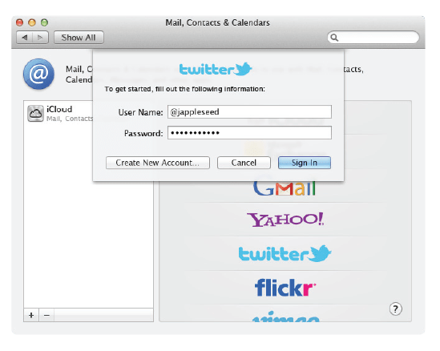The height and width of the screenshot is (351, 440).
Task: Click the Mail @ preference pane icon
Action: [38, 74]
